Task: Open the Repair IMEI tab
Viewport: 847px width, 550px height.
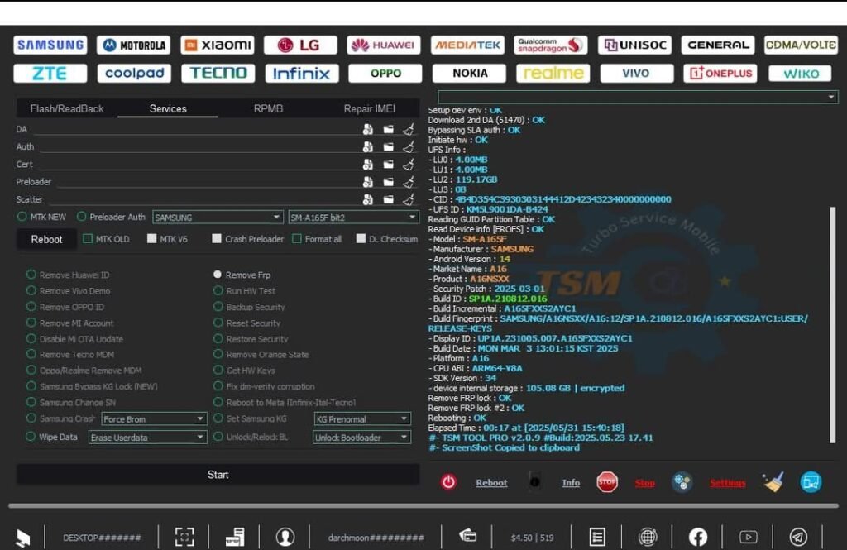Action: pyautogui.click(x=370, y=108)
